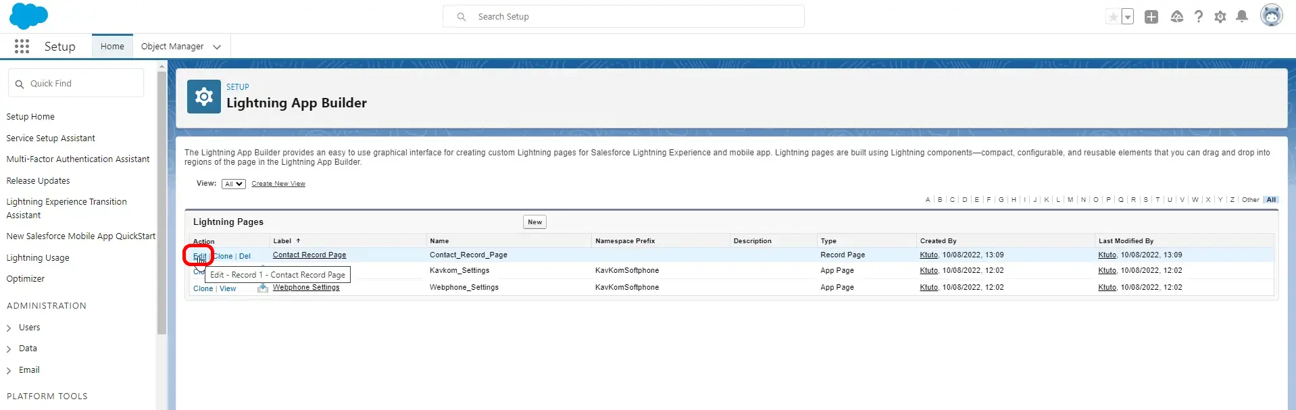This screenshot has width=1296, height=410.
Task: Click the New Lightning page button
Action: click(534, 222)
